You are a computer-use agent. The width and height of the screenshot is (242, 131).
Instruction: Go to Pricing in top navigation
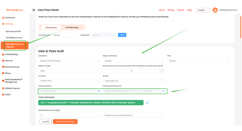click(x=171, y=10)
